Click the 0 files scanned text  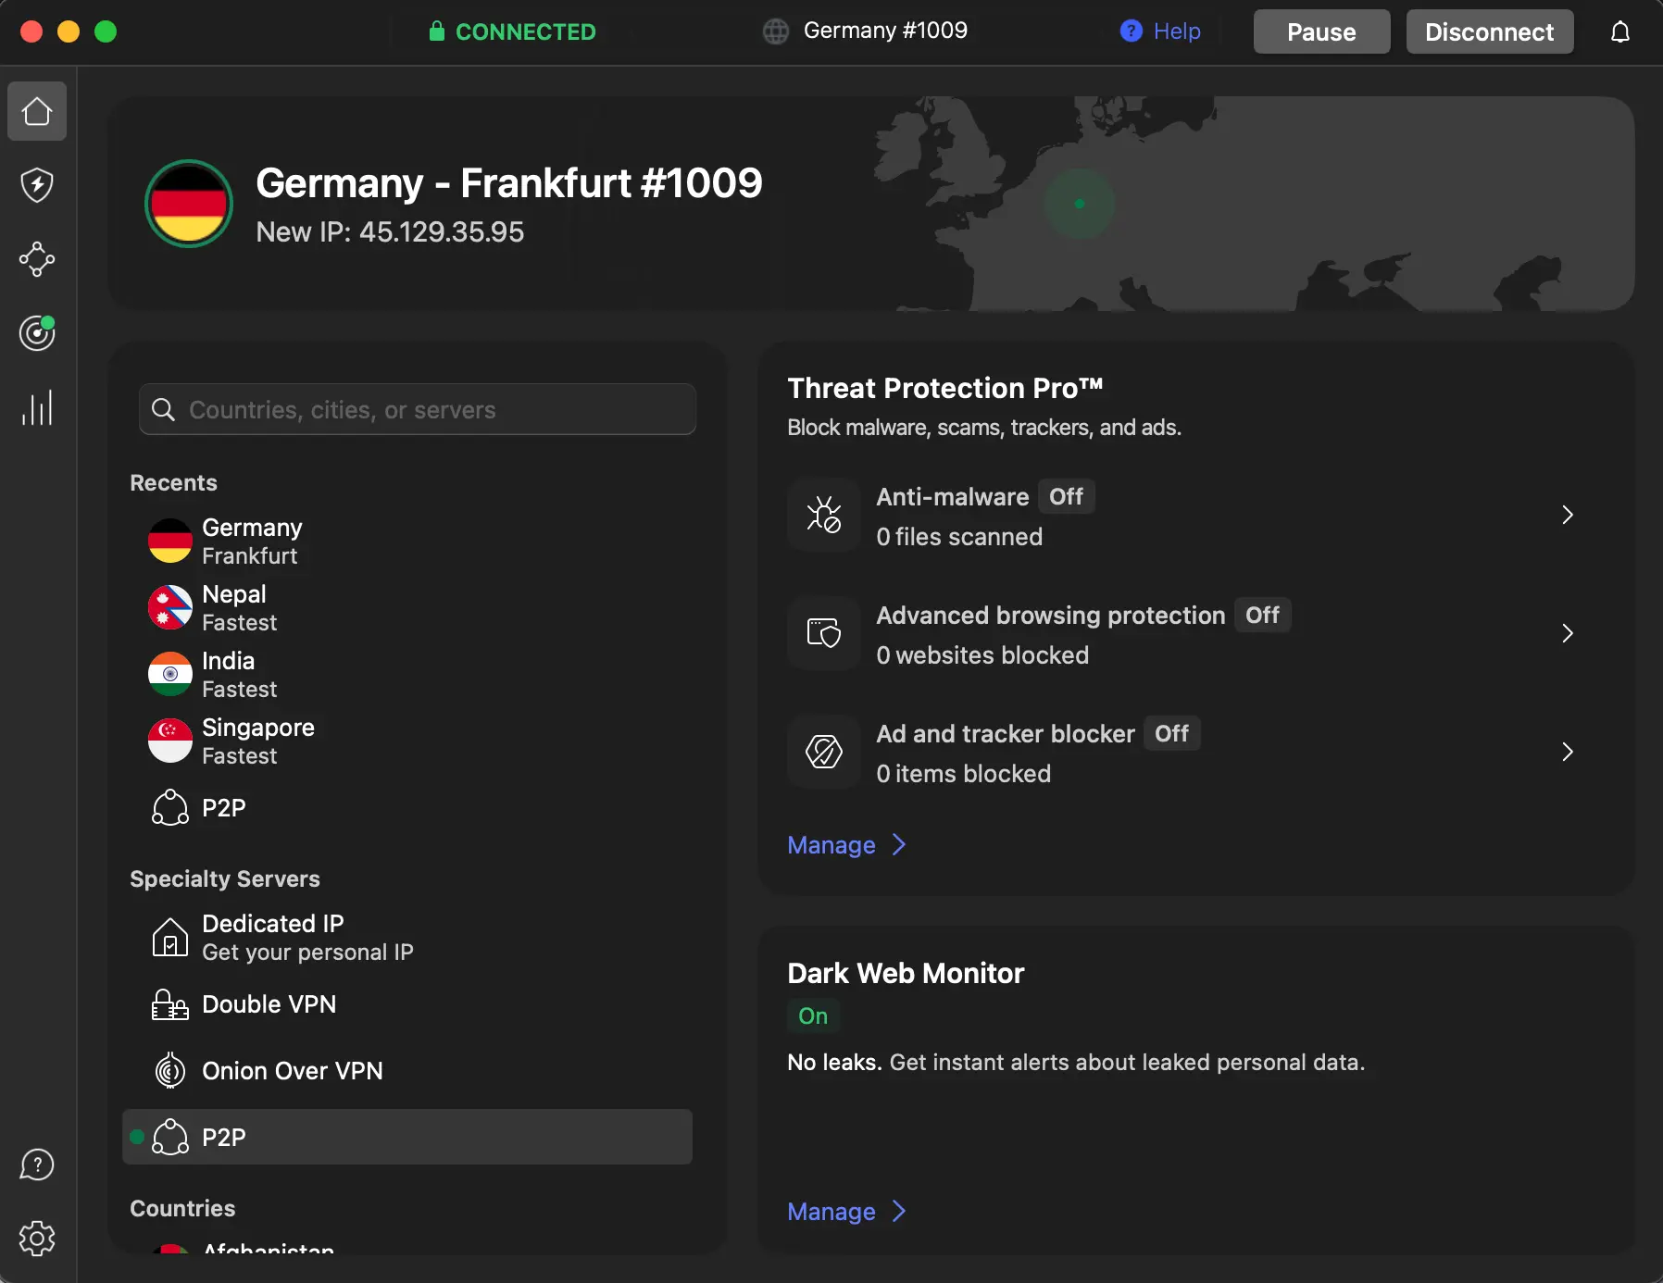click(959, 537)
